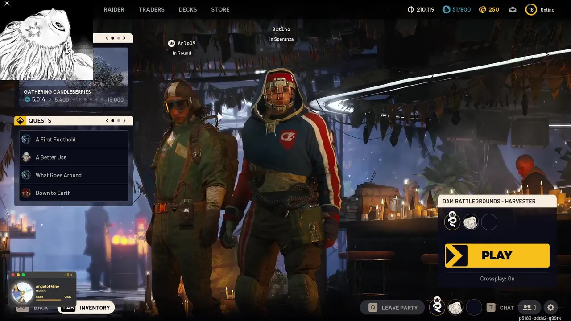Image resolution: width=571 pixels, height=321 pixels.
Task: Click the empty party slot in play panel
Action: click(489, 222)
